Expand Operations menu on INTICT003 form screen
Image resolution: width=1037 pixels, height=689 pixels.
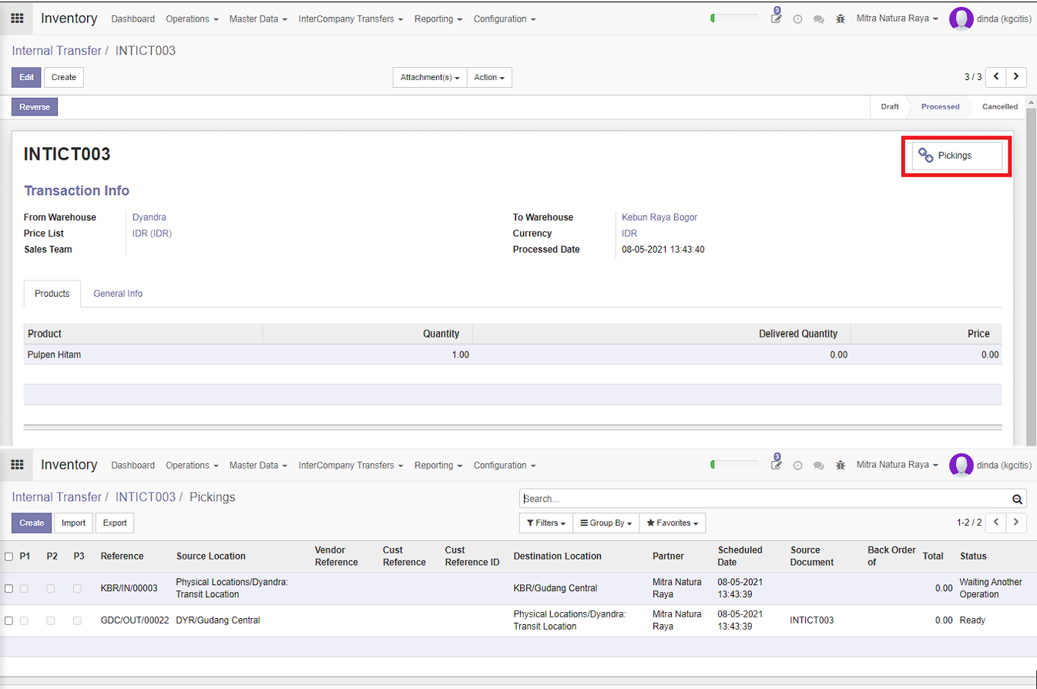coord(192,18)
